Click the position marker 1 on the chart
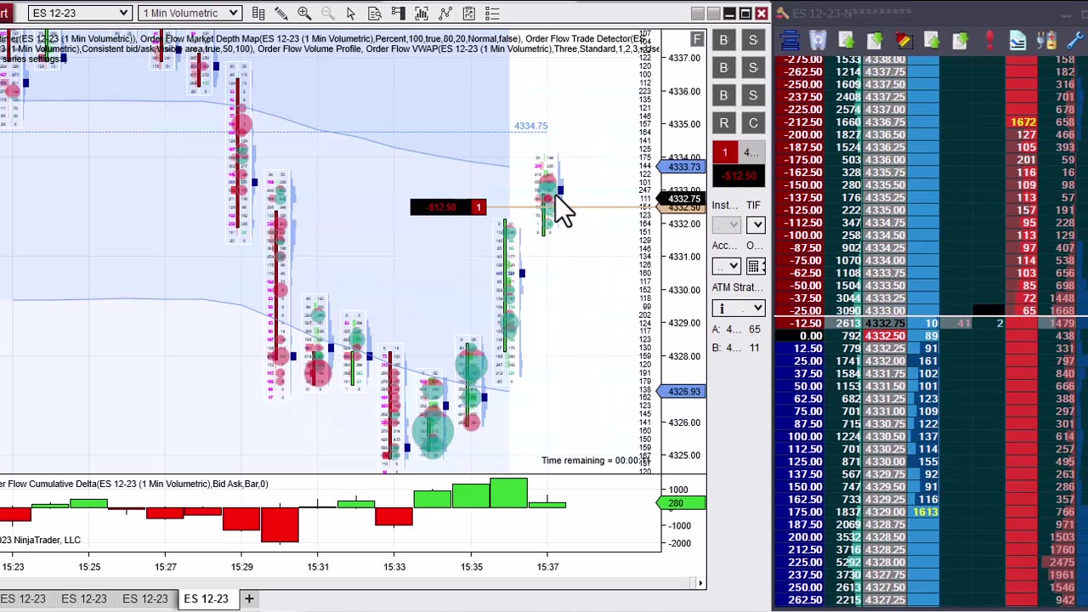This screenshot has width=1088, height=612. point(479,207)
